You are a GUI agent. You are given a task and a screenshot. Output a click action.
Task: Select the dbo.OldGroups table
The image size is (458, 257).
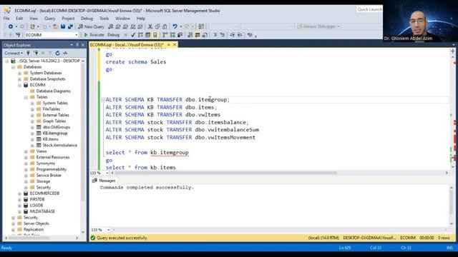click(x=57, y=127)
